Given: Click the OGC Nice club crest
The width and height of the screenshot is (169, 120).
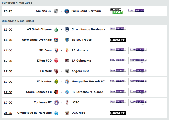Looking at the screenshot, I should coord(67,113).
